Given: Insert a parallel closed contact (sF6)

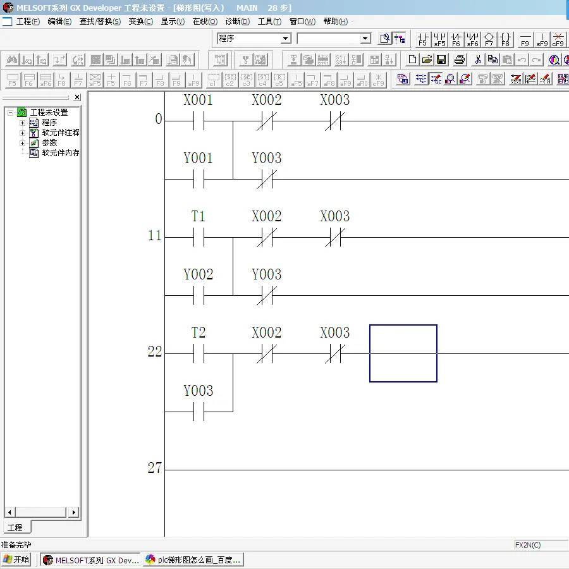Looking at the screenshot, I should (x=472, y=39).
